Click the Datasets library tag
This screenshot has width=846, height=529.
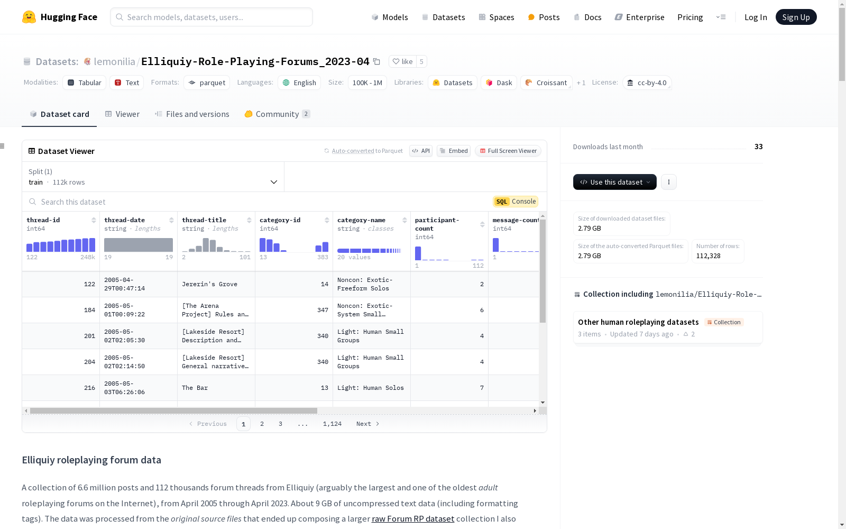(x=453, y=83)
